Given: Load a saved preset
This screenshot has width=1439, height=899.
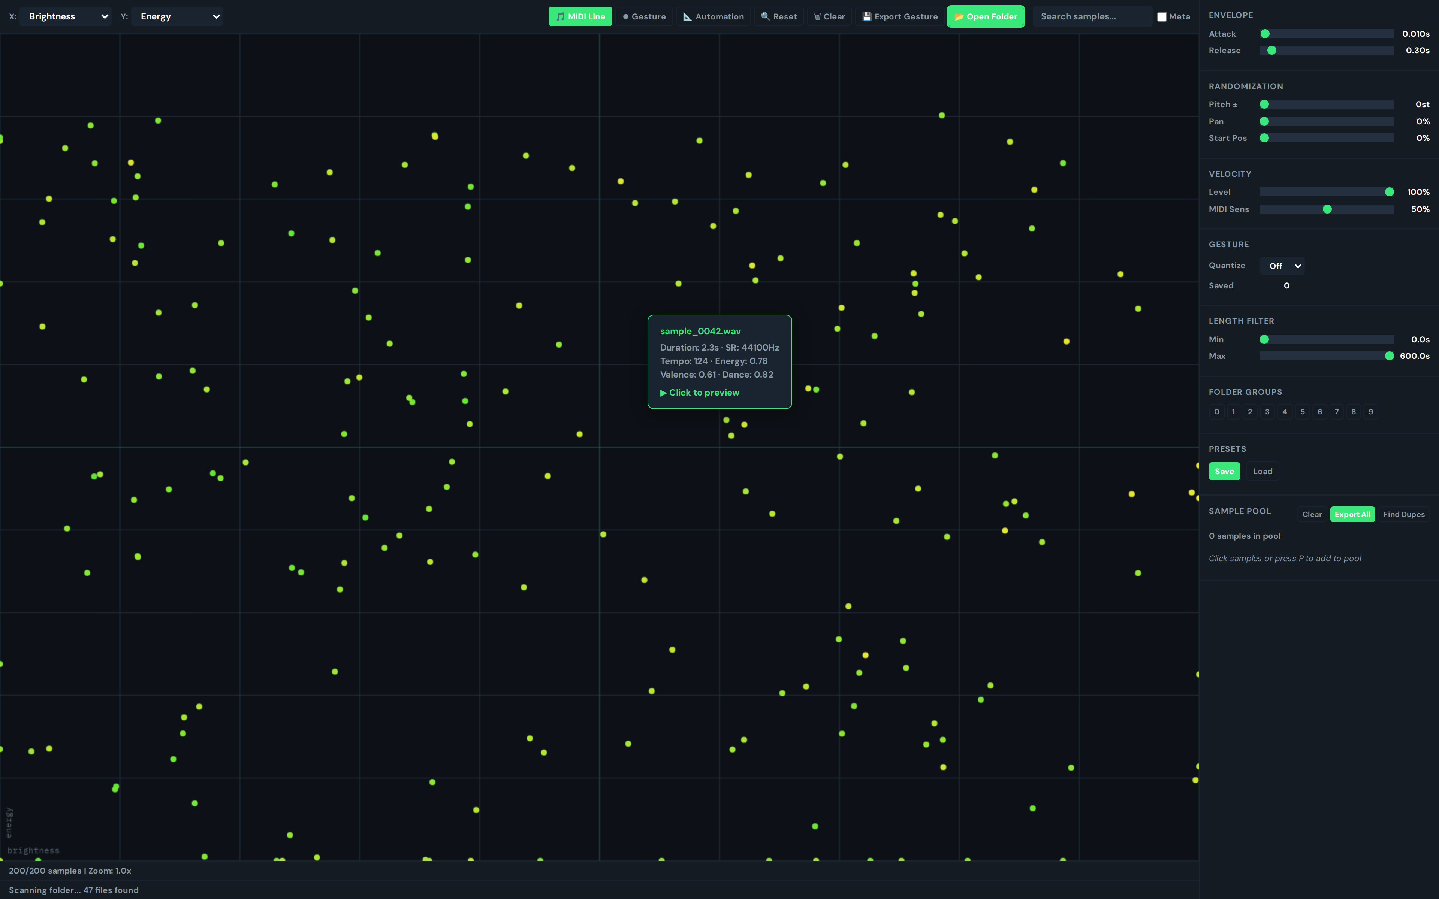Looking at the screenshot, I should coord(1262,472).
